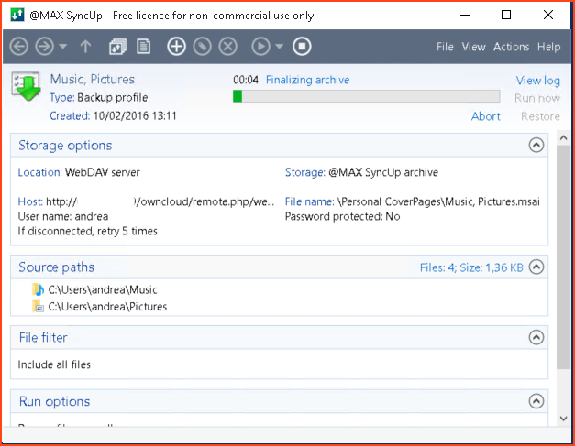Image resolution: width=575 pixels, height=446 pixels.
Task: Open the File menu
Action: [x=445, y=47]
